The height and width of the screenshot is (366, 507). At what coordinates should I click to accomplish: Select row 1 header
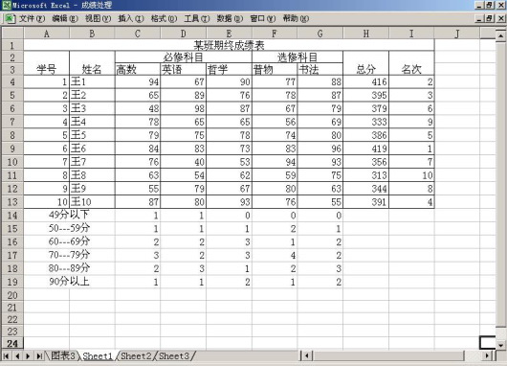[12, 45]
